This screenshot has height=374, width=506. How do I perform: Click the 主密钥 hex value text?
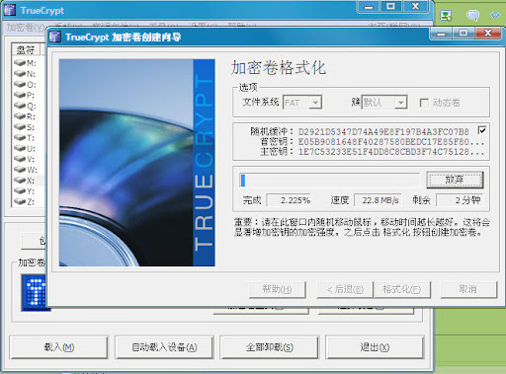point(391,152)
